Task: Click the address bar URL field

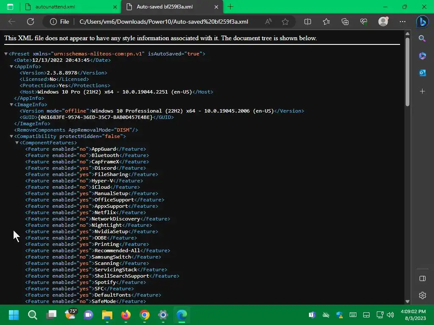Action: [164, 22]
